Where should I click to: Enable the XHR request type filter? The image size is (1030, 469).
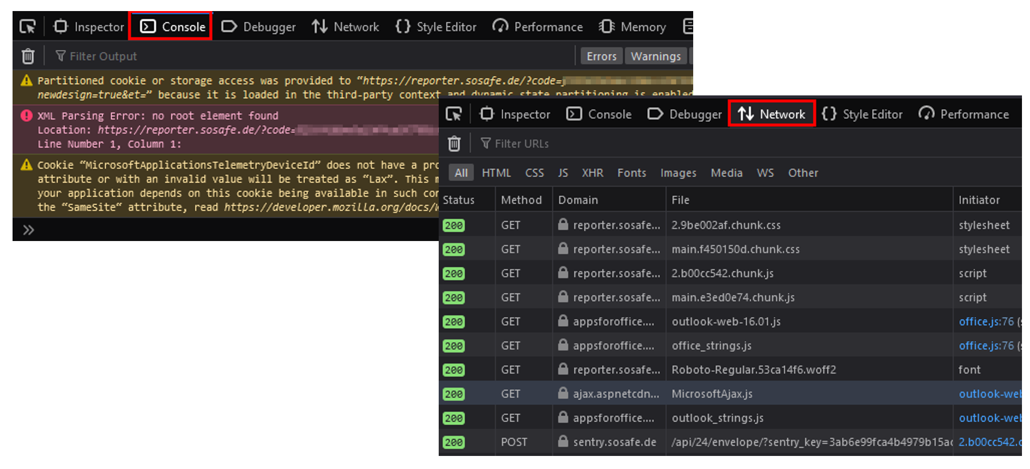592,173
